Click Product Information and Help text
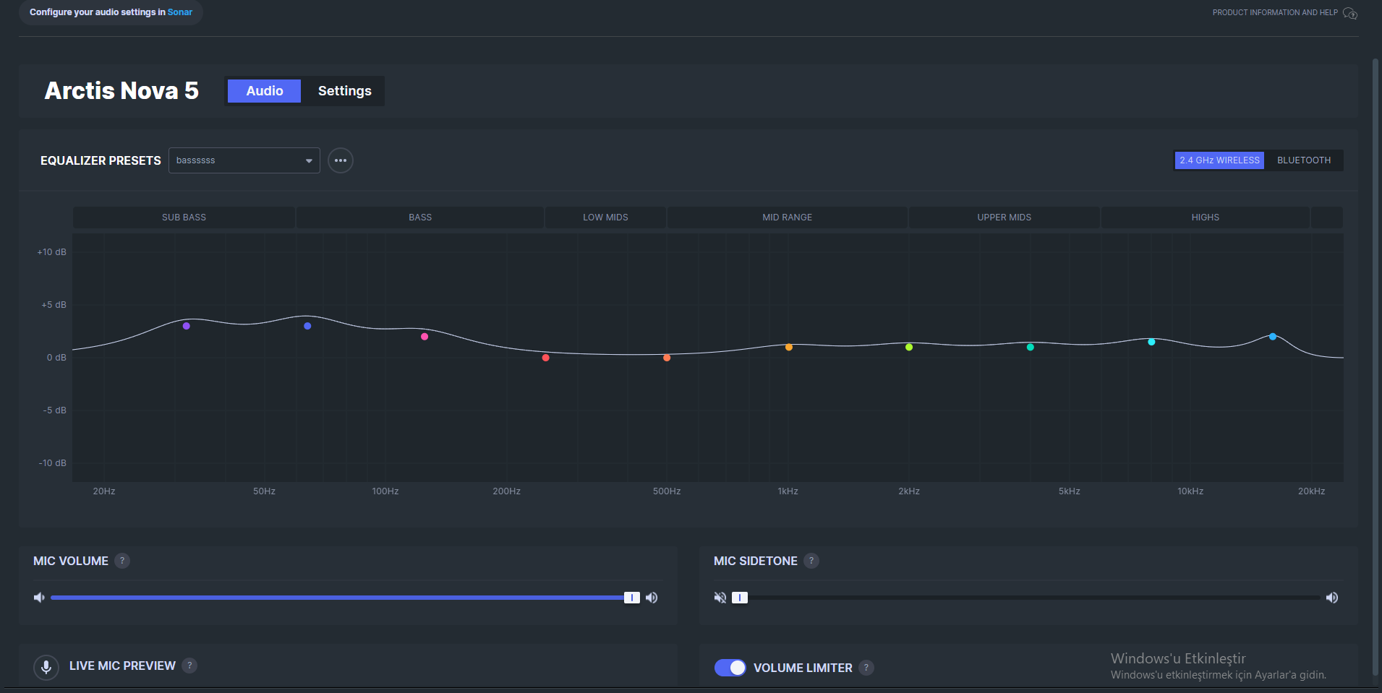1382x693 pixels. (1275, 12)
